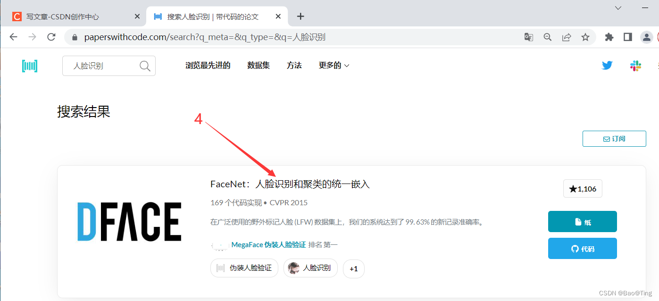659x301 pixels.
Task: Open the FaceNet paper title link
Action: pos(290,184)
